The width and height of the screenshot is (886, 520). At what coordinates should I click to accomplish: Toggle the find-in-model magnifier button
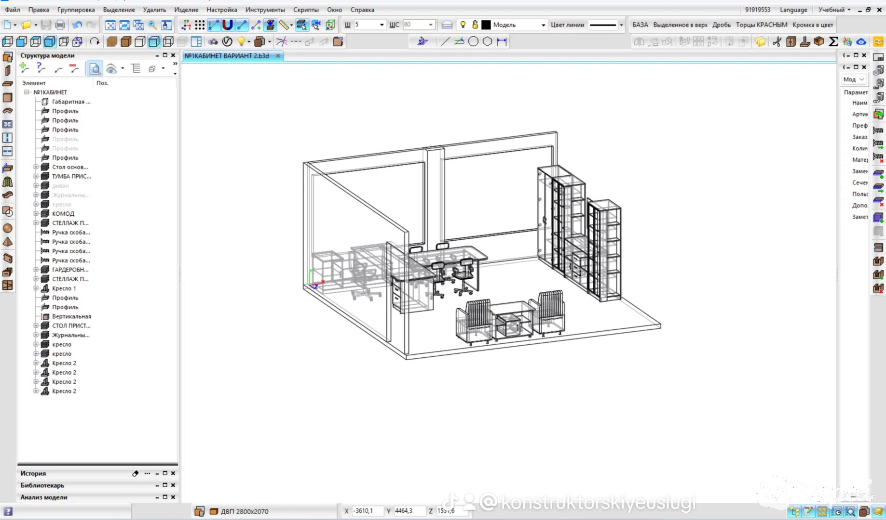click(x=95, y=69)
